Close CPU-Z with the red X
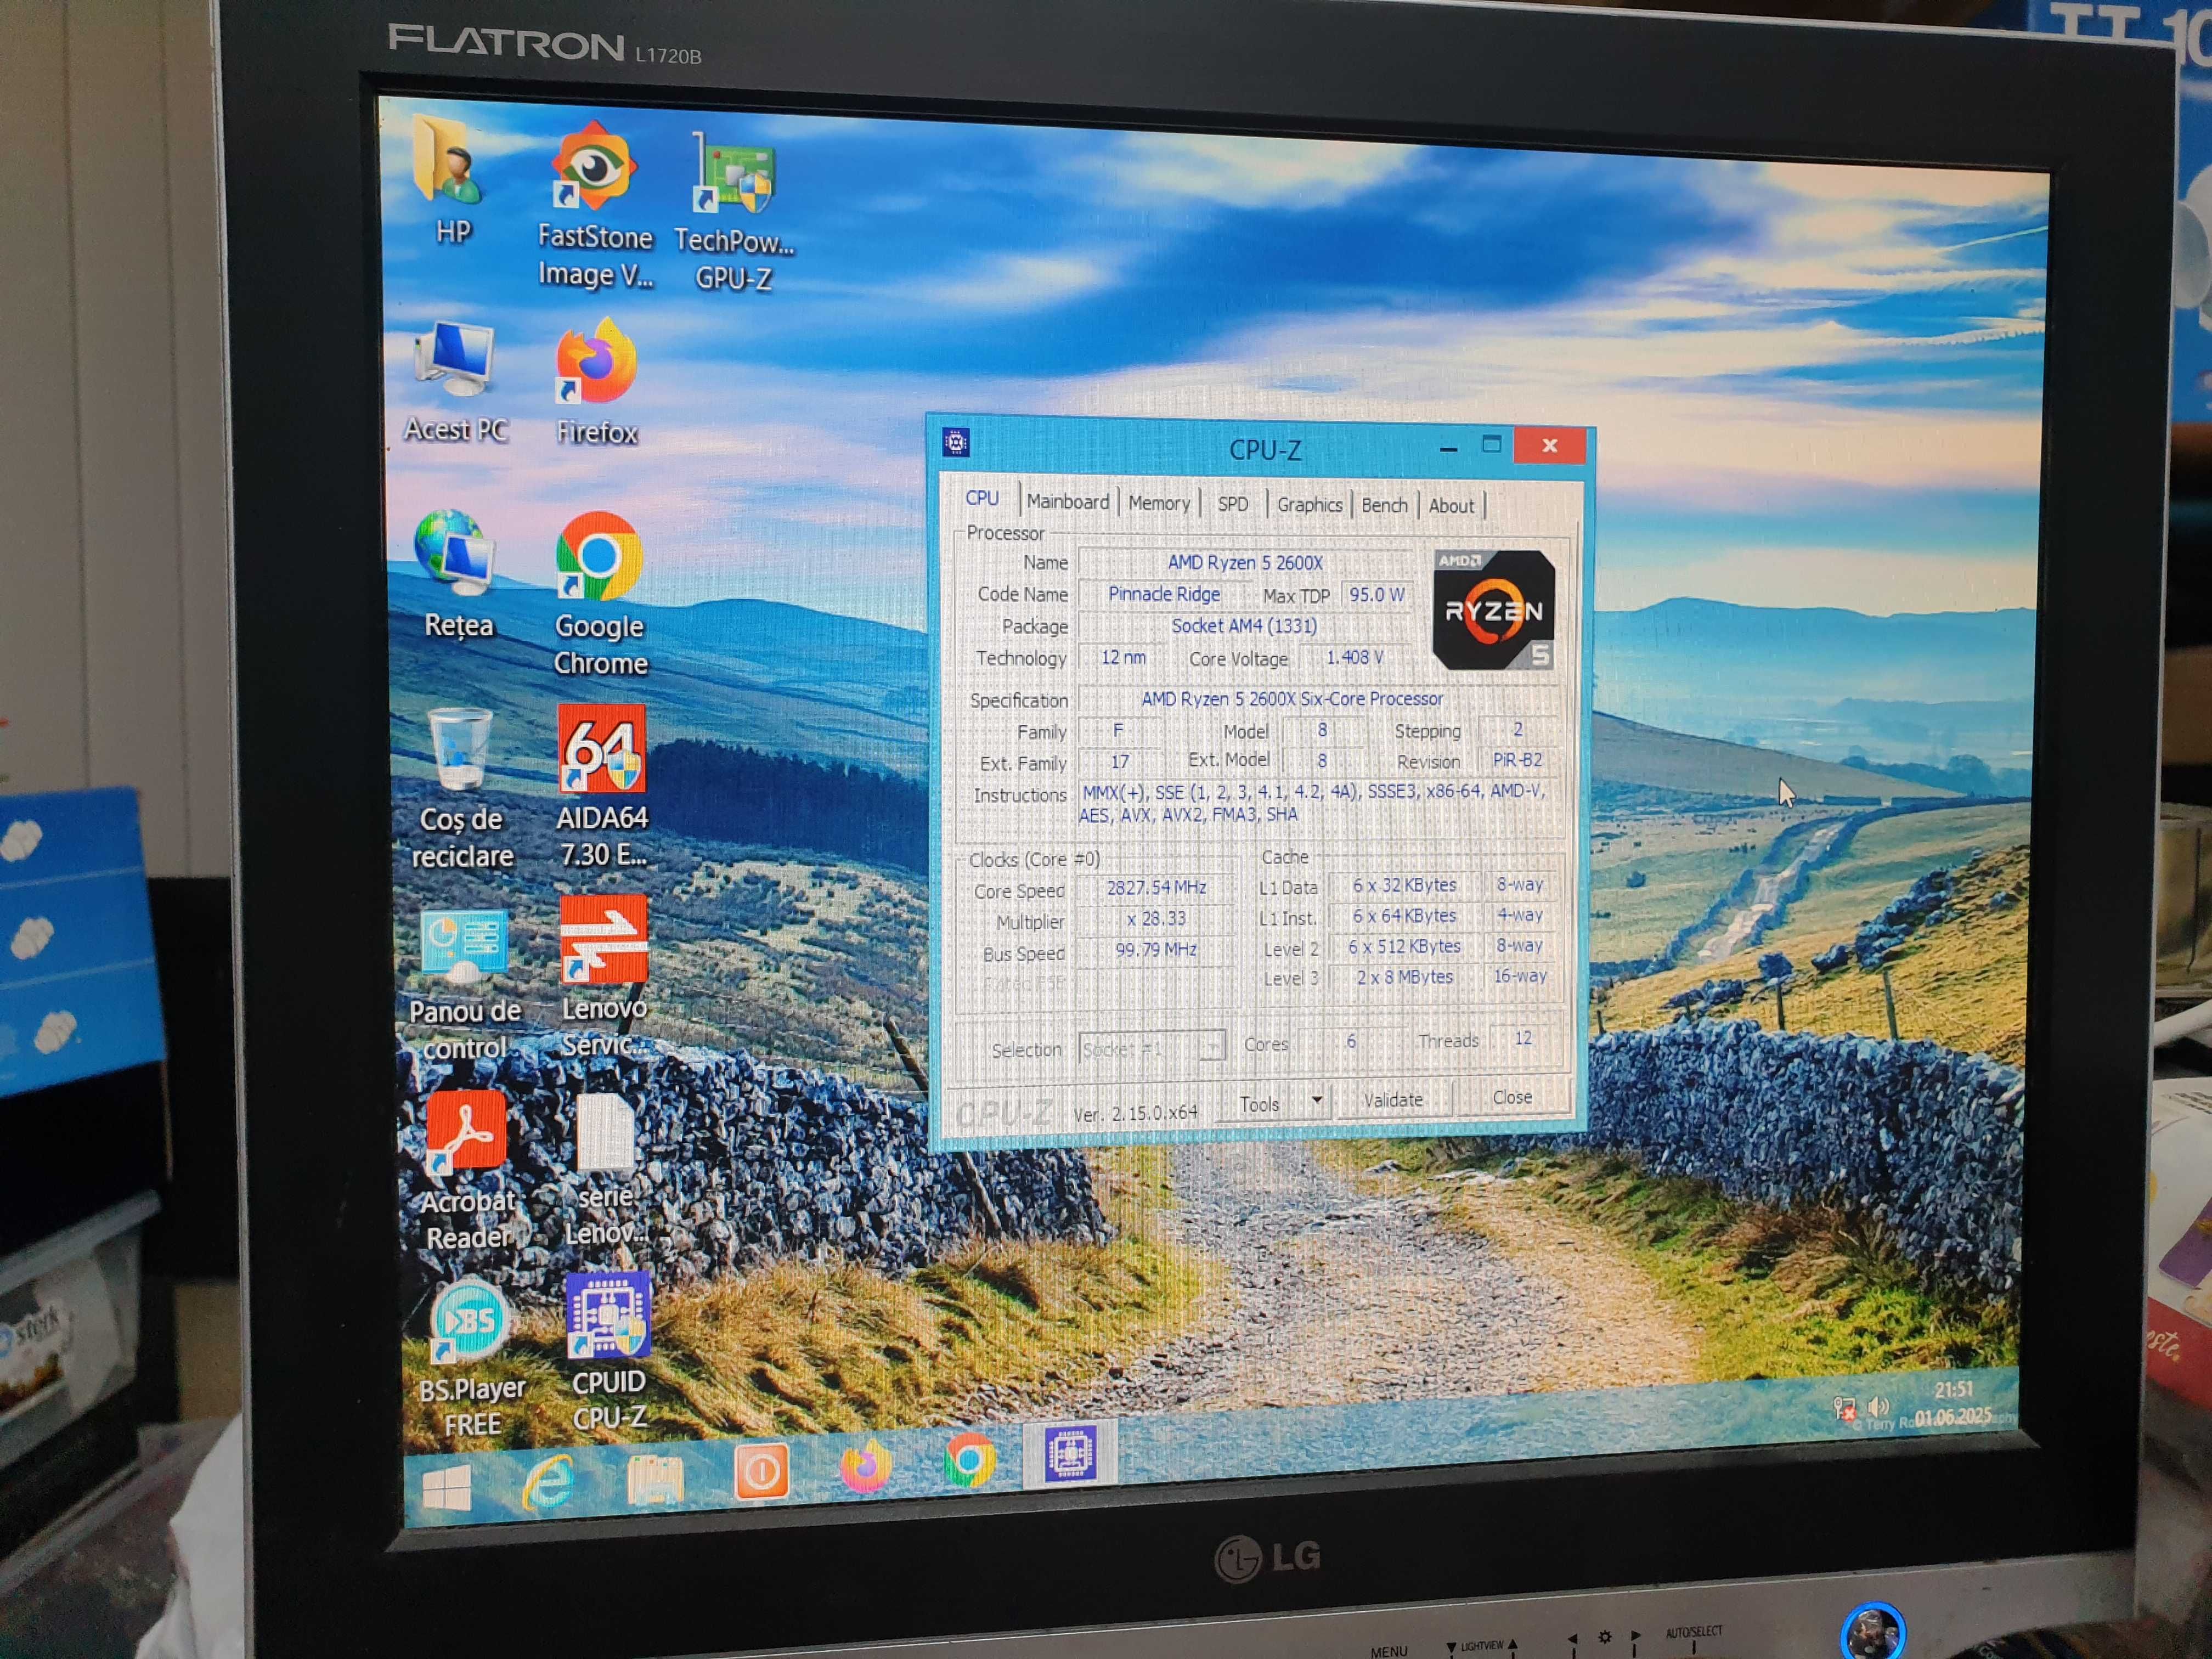The image size is (2212, 1659). 1549,445
